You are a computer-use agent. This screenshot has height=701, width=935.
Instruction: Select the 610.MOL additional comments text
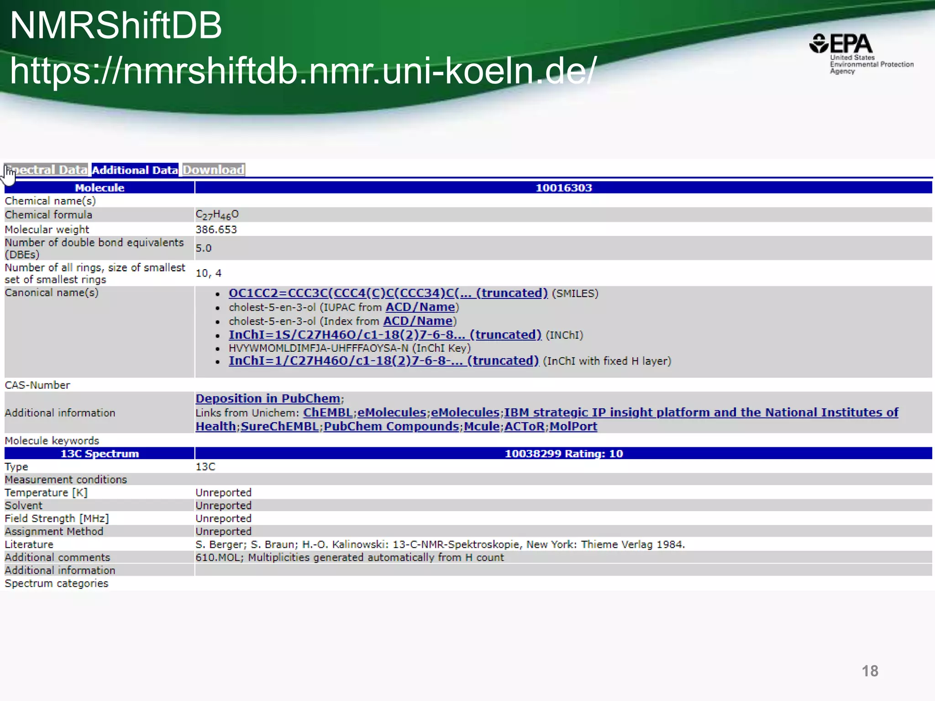tap(350, 557)
